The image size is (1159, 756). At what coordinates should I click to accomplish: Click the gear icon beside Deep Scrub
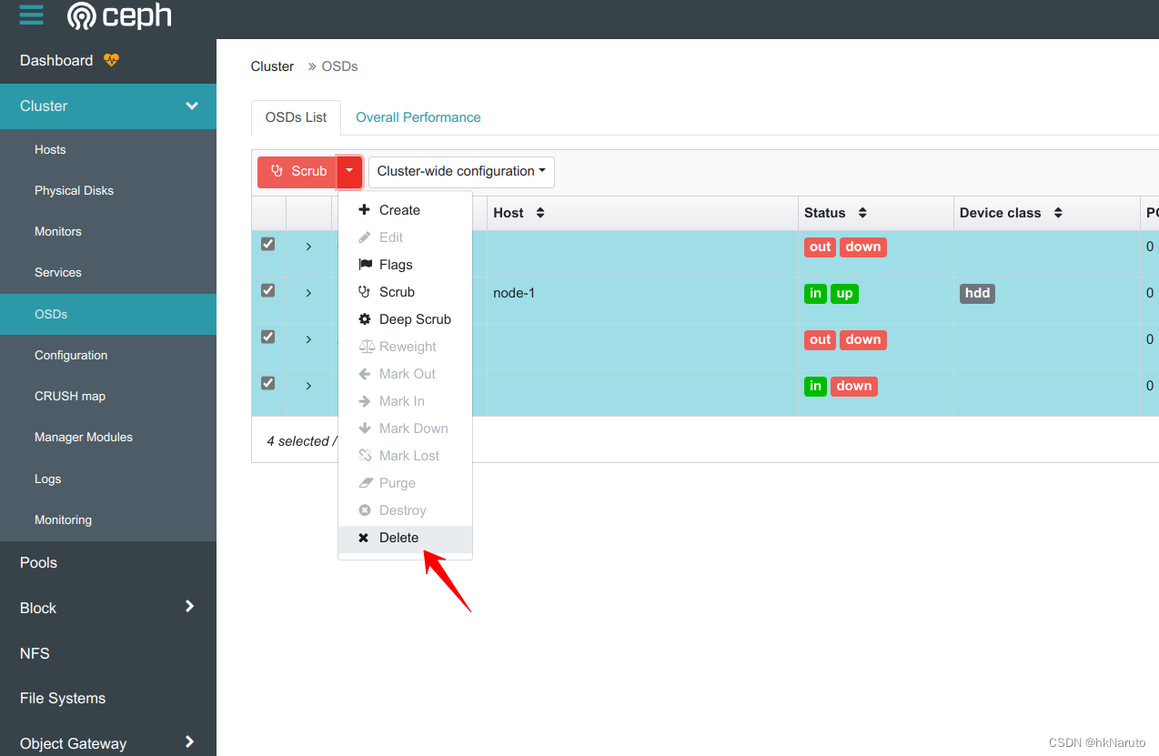(x=365, y=319)
